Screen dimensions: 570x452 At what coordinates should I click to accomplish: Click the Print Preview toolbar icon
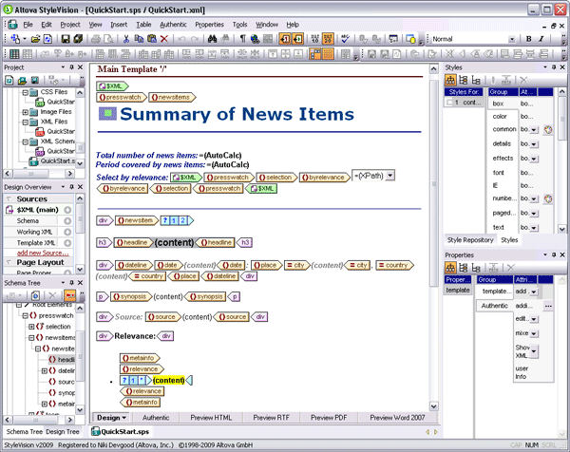pyautogui.click(x=108, y=39)
